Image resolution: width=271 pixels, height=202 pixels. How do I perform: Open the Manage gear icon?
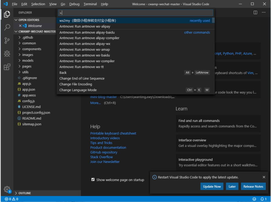point(7,189)
